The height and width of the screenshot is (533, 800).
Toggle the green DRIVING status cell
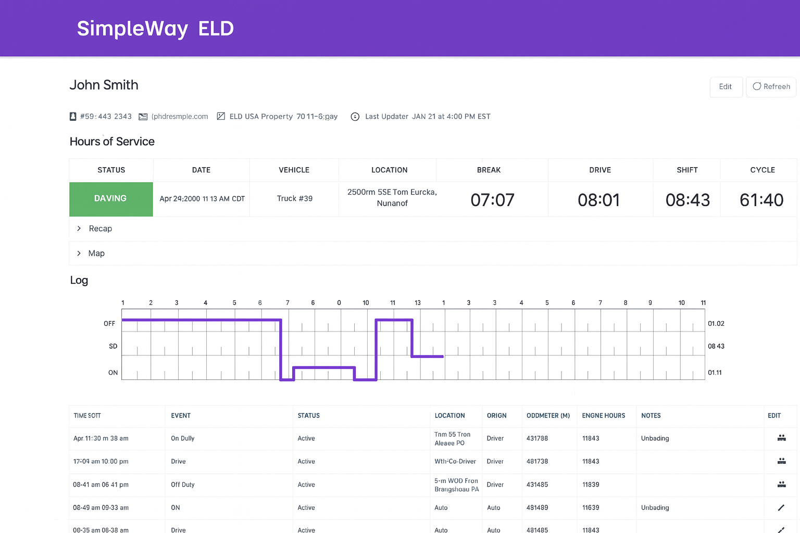pyautogui.click(x=110, y=199)
